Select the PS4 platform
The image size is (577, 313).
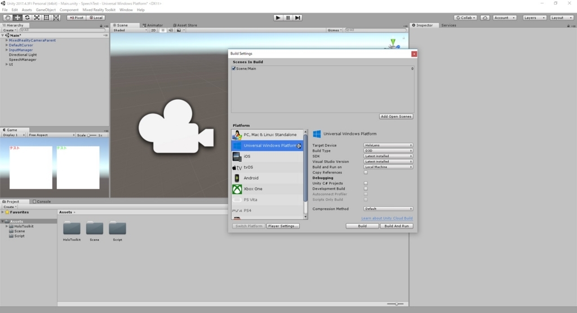click(x=268, y=210)
